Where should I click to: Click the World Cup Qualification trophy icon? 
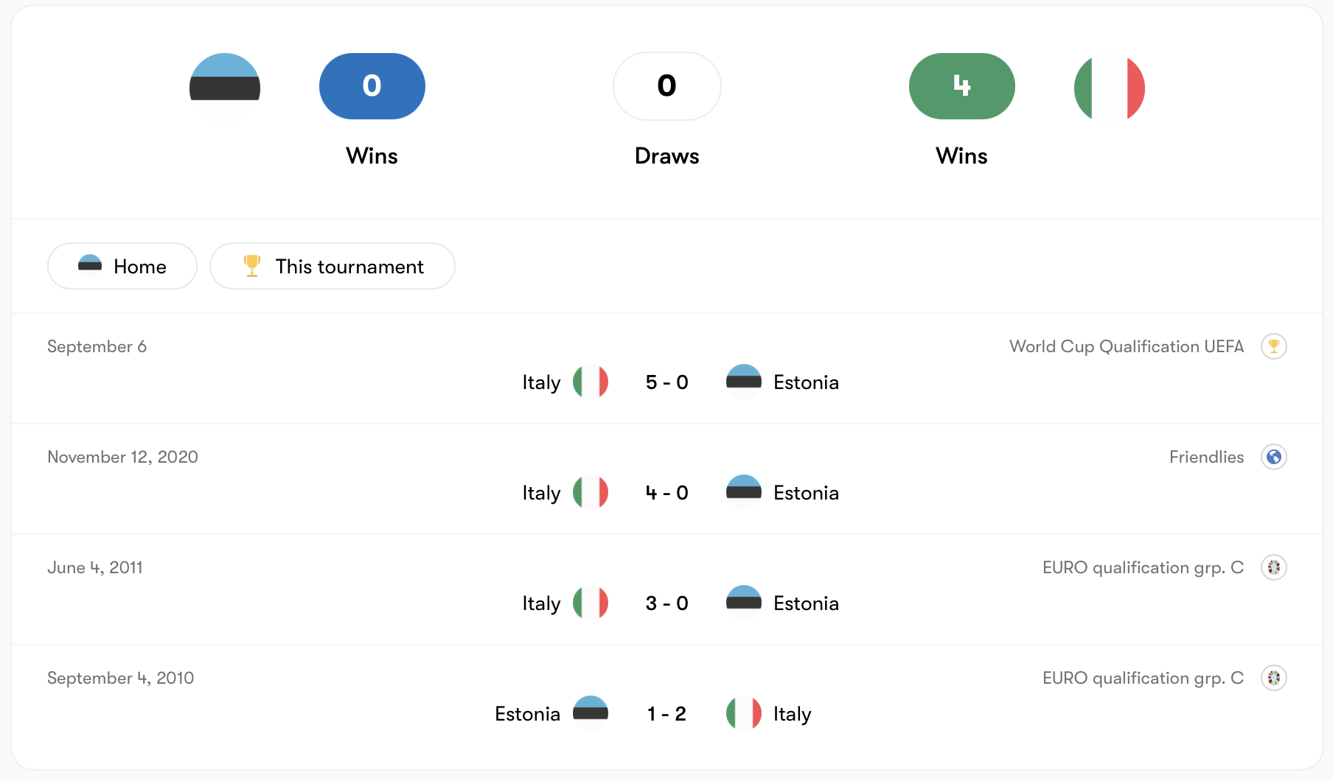click(1273, 346)
